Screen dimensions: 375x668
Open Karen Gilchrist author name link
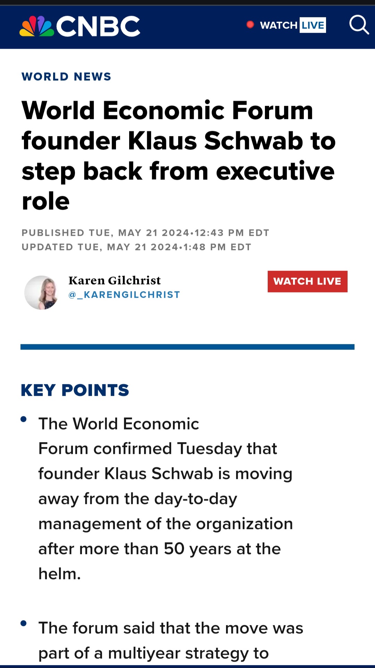(115, 280)
